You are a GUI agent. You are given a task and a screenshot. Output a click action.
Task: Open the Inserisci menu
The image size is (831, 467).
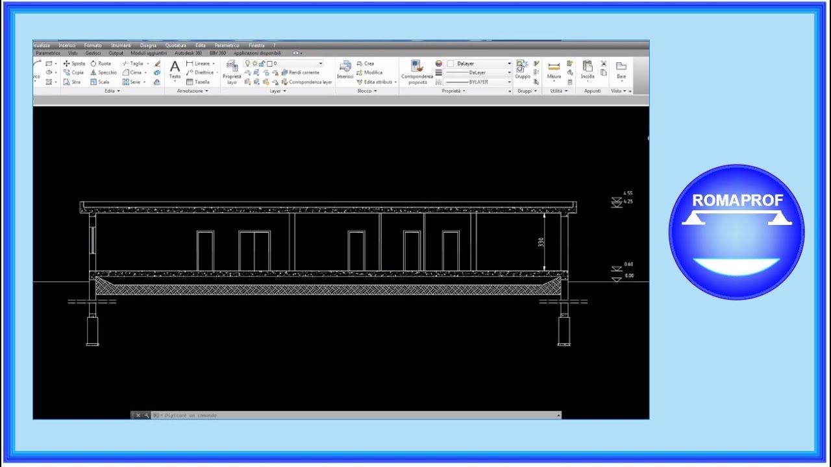tap(67, 45)
